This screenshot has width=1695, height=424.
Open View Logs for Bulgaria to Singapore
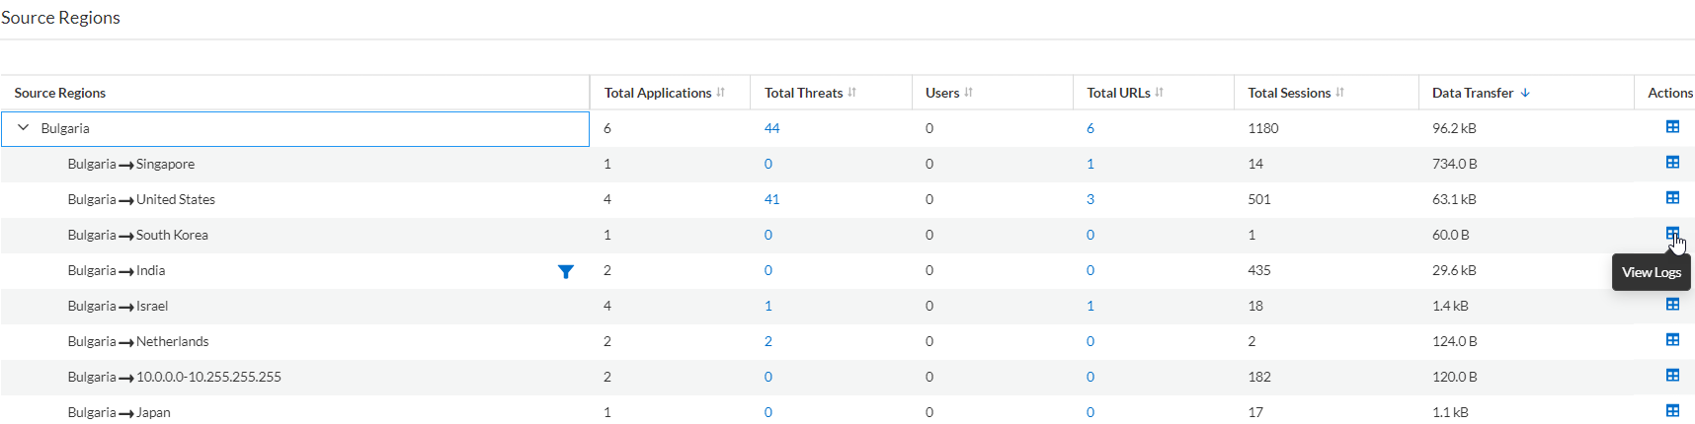1672,163
